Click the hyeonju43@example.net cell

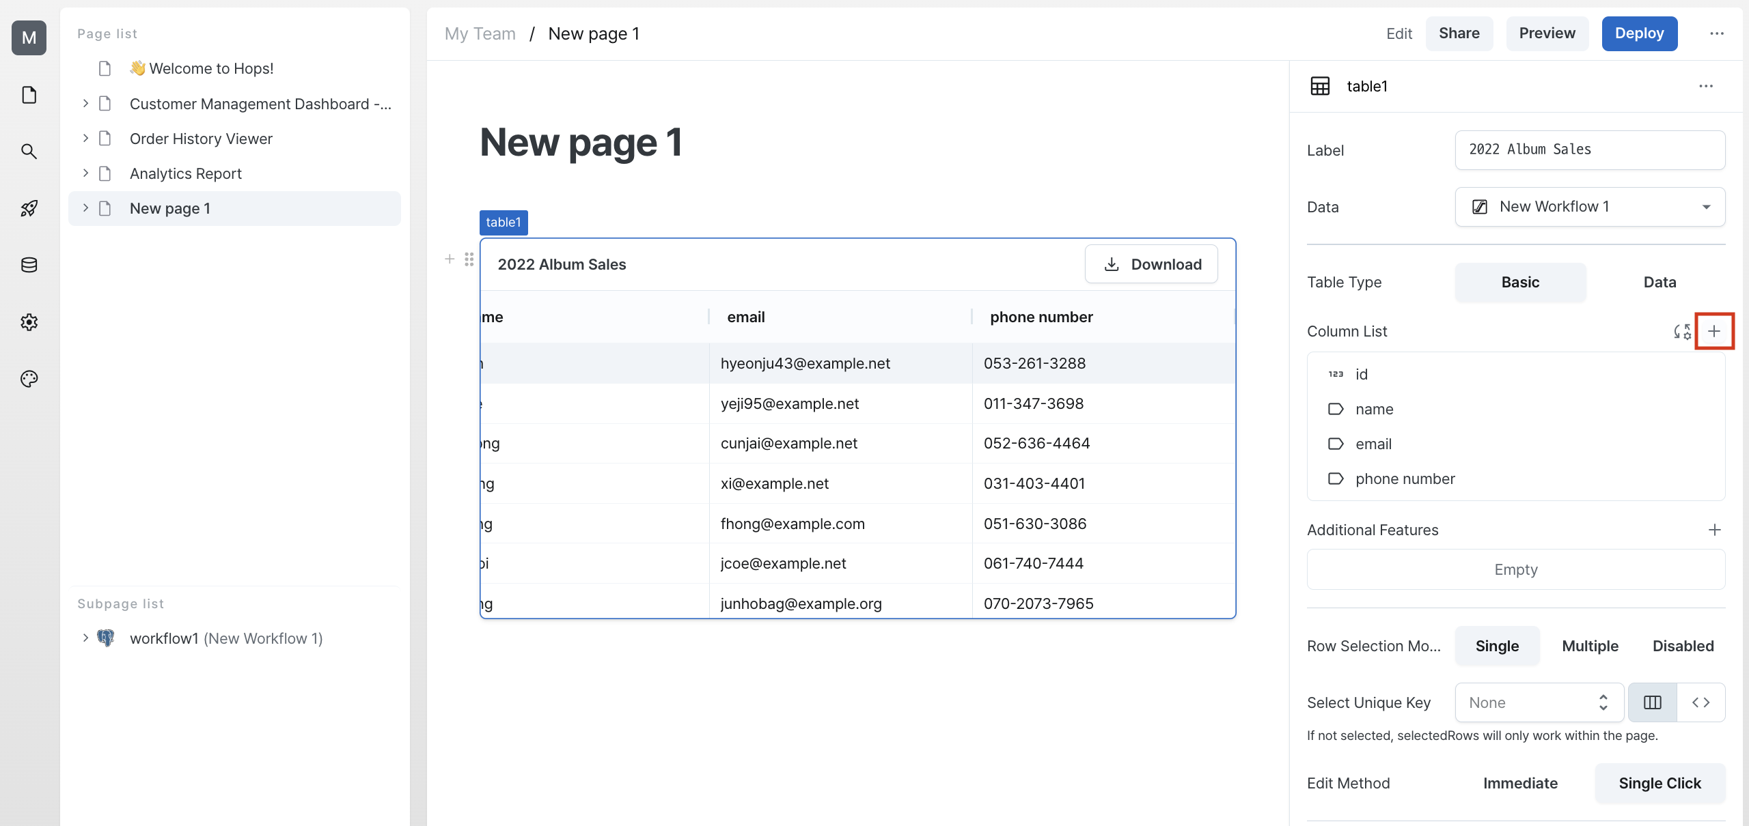tap(840, 363)
